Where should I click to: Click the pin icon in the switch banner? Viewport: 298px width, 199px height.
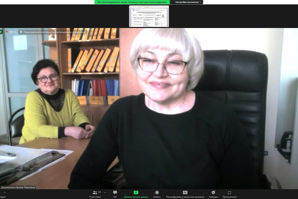point(21,32)
